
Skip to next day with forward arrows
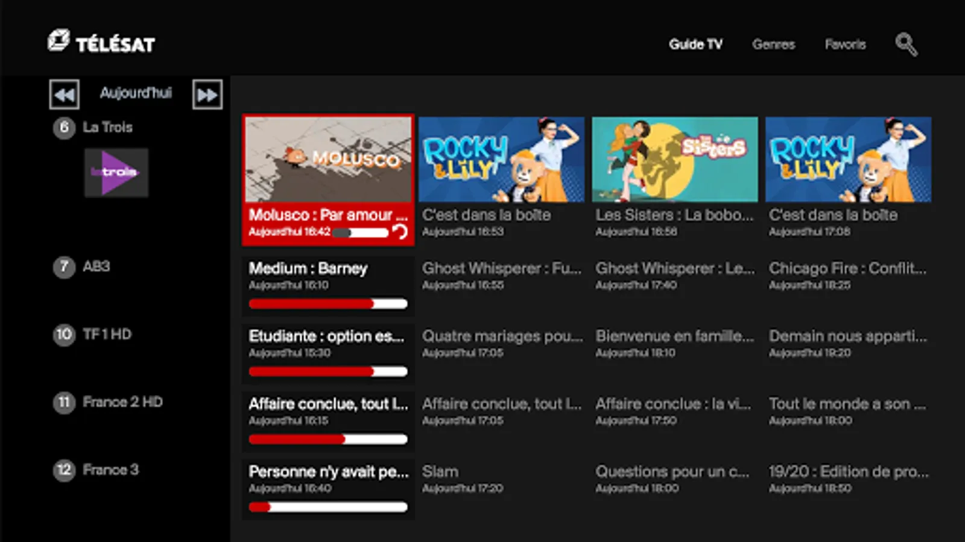pos(207,95)
